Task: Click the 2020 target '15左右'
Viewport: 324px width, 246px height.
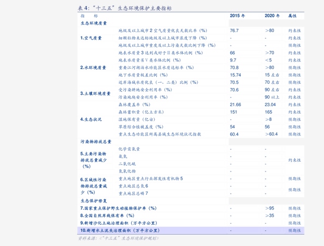Action: click(272, 75)
